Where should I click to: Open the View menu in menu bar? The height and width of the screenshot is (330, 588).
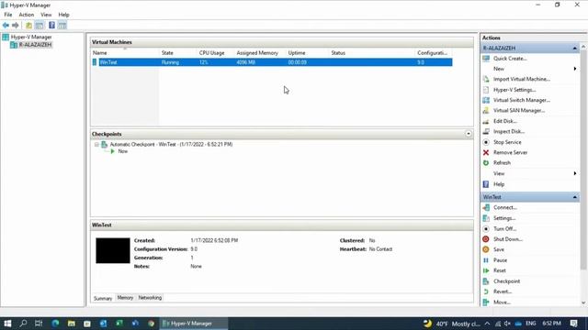tap(46, 15)
